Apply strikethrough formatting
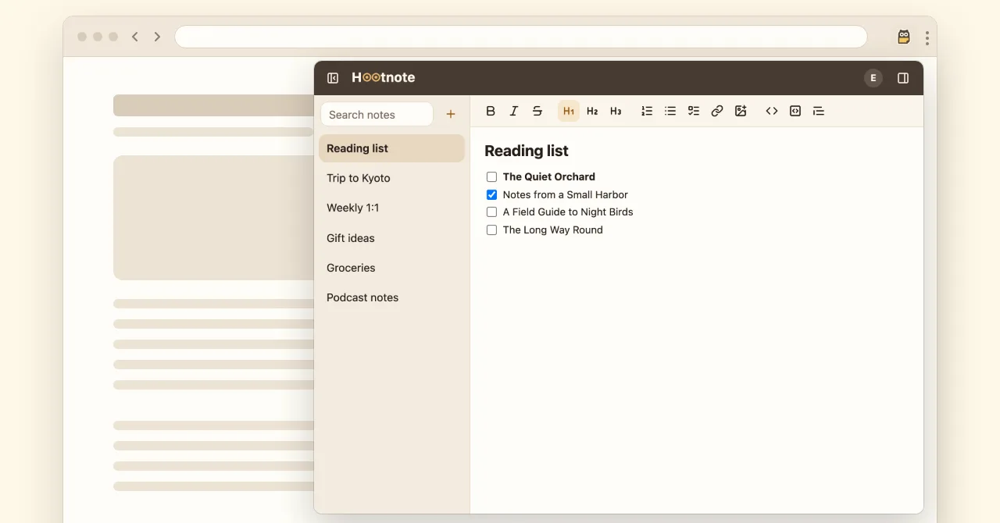 point(537,111)
